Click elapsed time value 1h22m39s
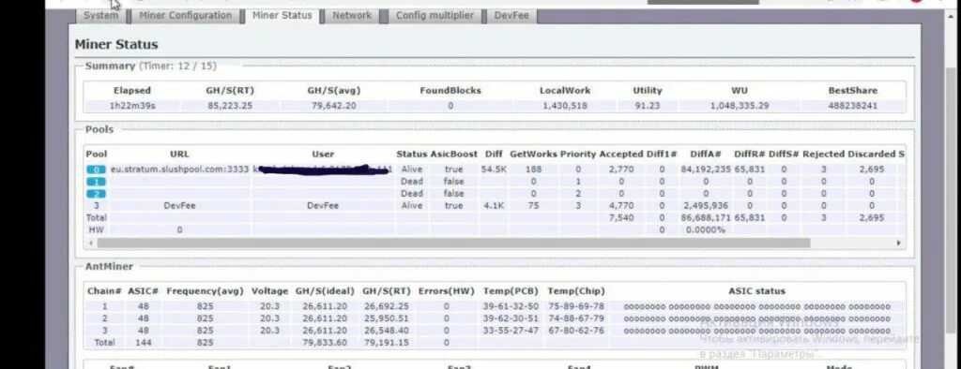Viewport: 961px width, 369px height. [x=132, y=106]
